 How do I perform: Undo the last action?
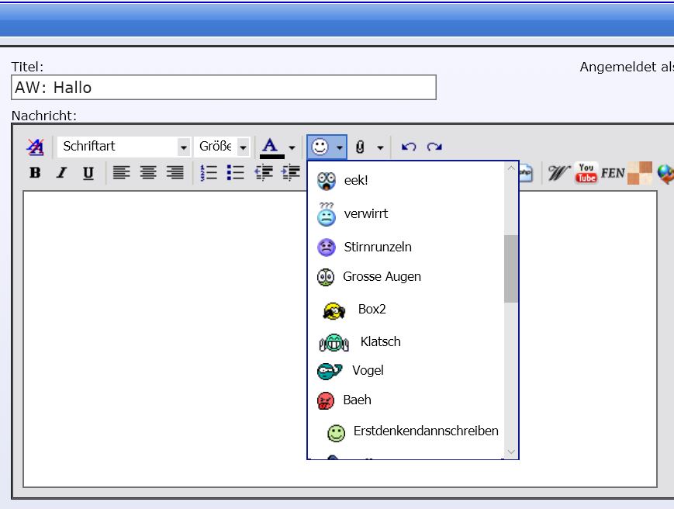[409, 147]
